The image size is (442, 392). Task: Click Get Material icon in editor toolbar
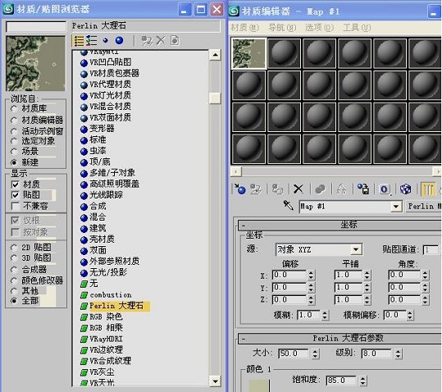tap(240, 189)
